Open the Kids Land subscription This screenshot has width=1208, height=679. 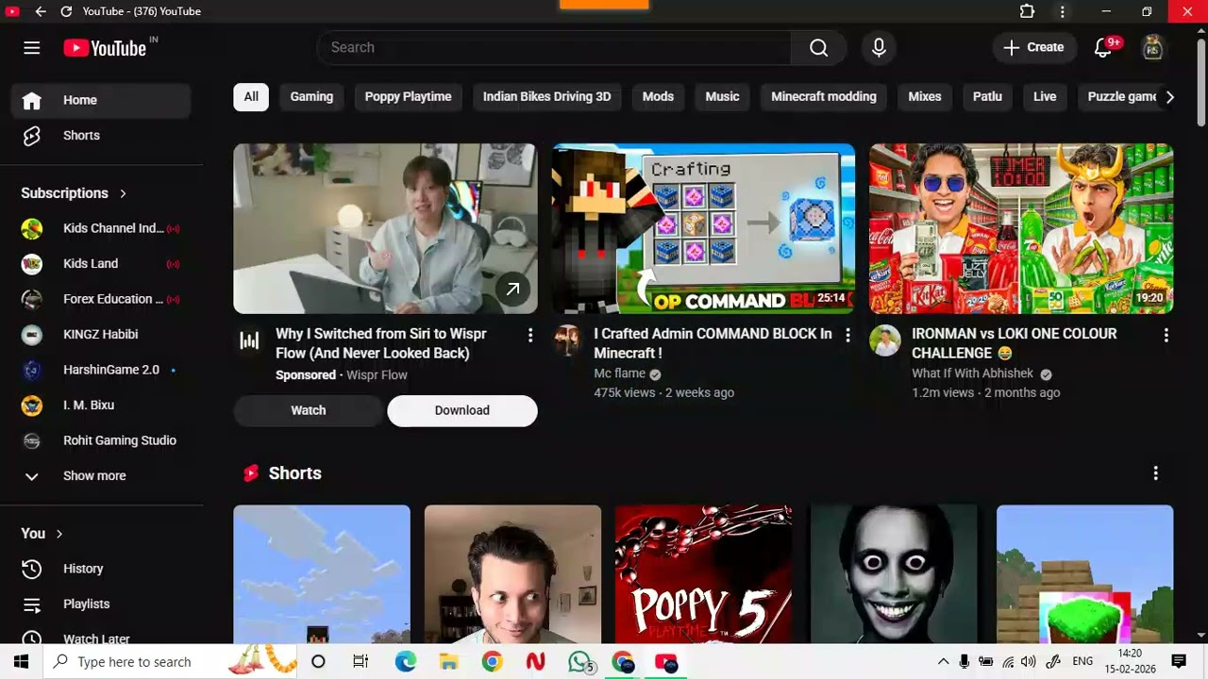101,264
